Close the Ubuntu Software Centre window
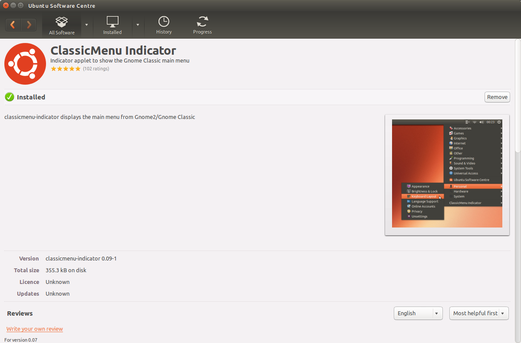Image resolution: width=521 pixels, height=343 pixels. tap(6, 6)
